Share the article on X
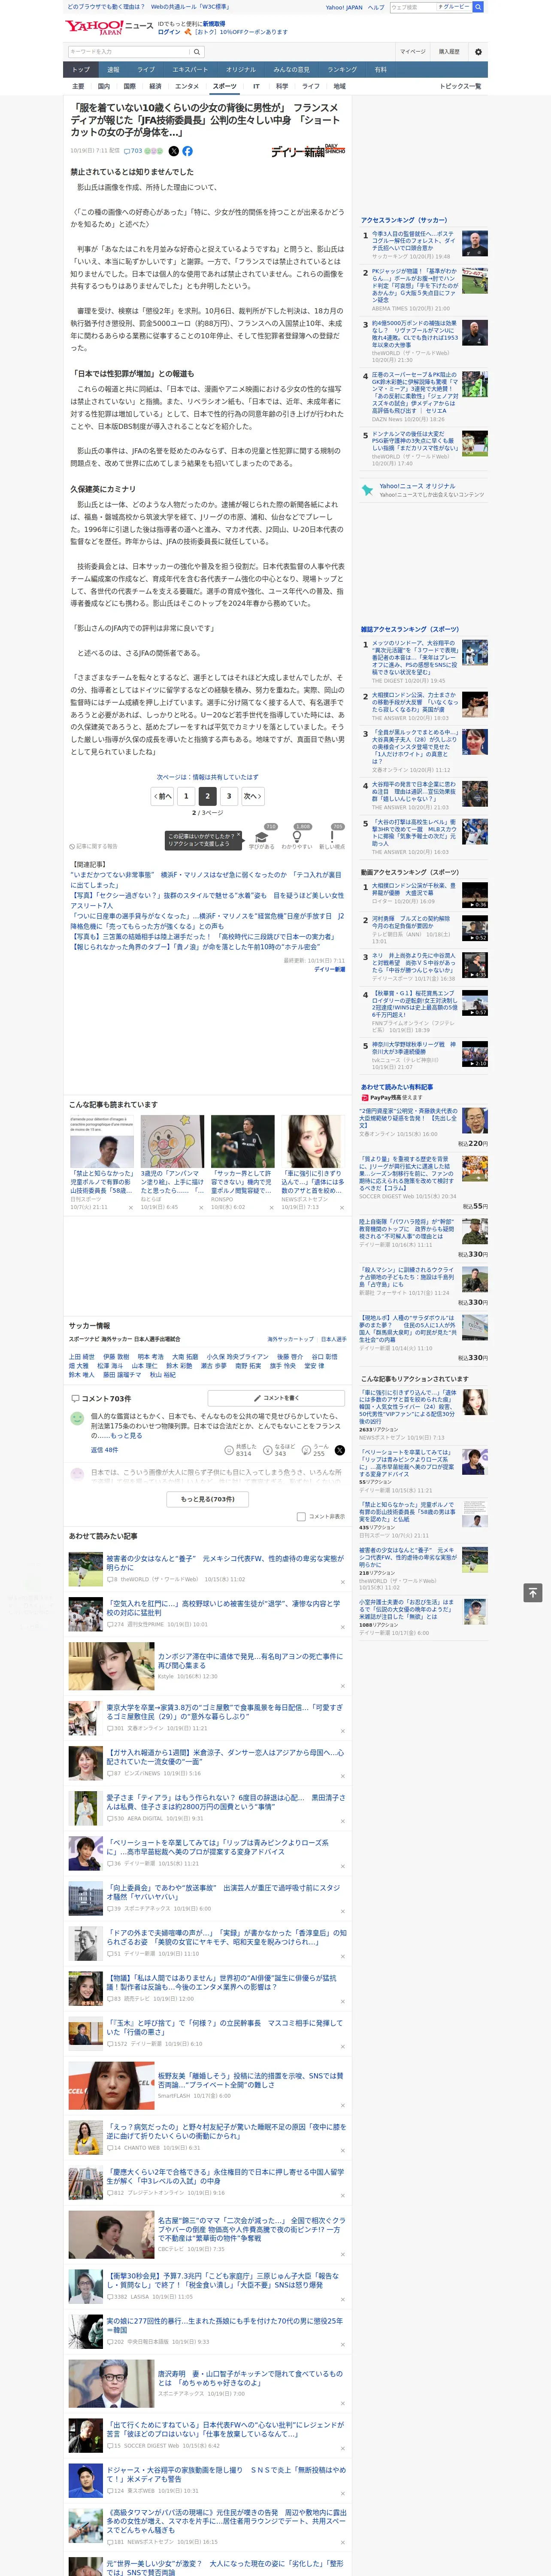Viewport: 551px width, 2576px height. [173, 151]
